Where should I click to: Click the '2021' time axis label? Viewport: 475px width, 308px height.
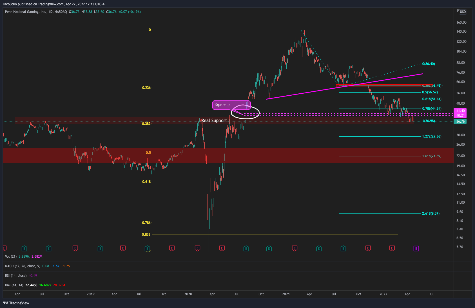[286, 294]
